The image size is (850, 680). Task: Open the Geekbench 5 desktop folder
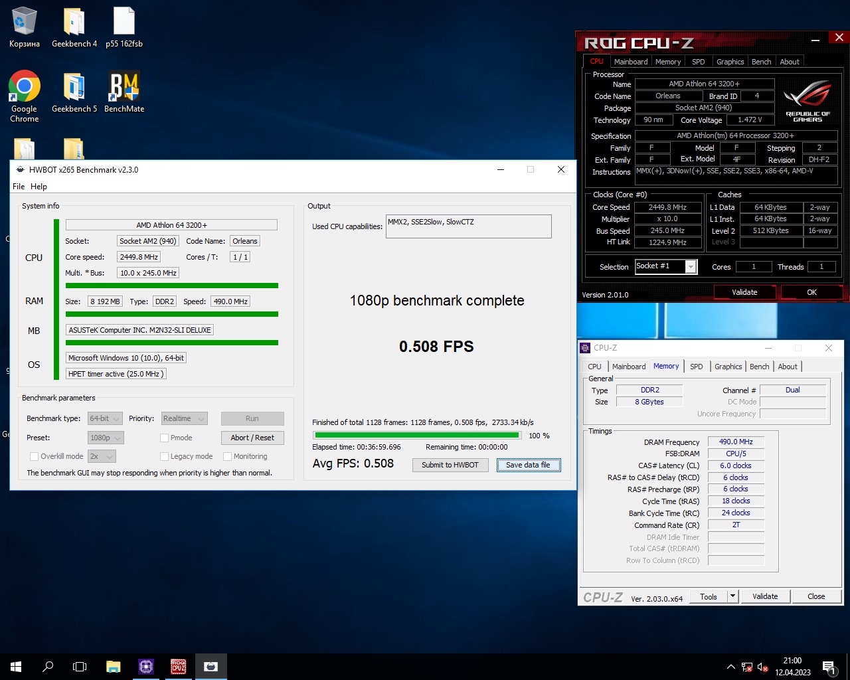74,92
